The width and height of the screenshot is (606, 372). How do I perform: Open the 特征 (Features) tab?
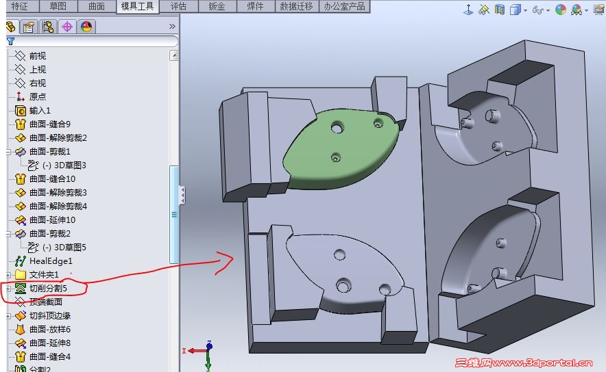click(x=19, y=7)
